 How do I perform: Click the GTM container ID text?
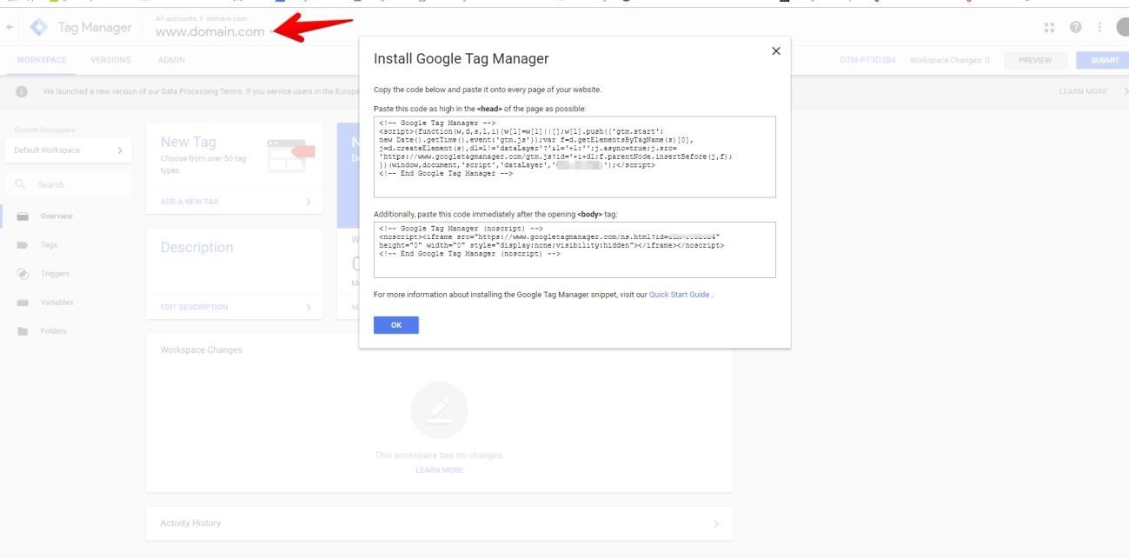coord(867,60)
